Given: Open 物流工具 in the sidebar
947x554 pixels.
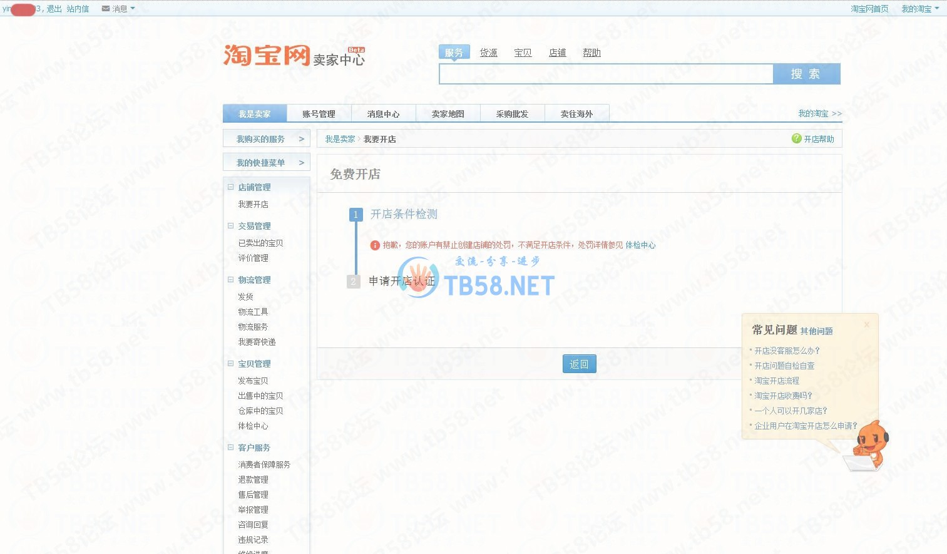Looking at the screenshot, I should click(253, 312).
